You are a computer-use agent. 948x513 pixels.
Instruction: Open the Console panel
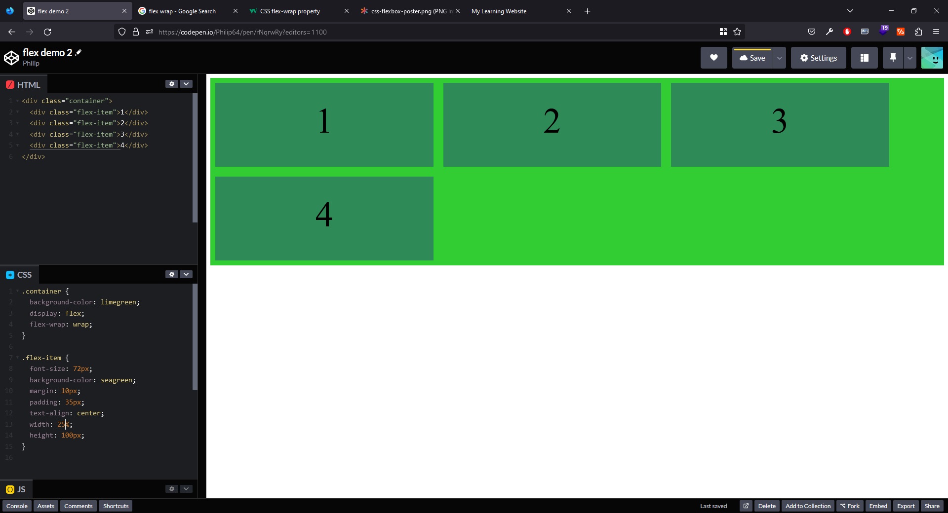pyautogui.click(x=17, y=506)
